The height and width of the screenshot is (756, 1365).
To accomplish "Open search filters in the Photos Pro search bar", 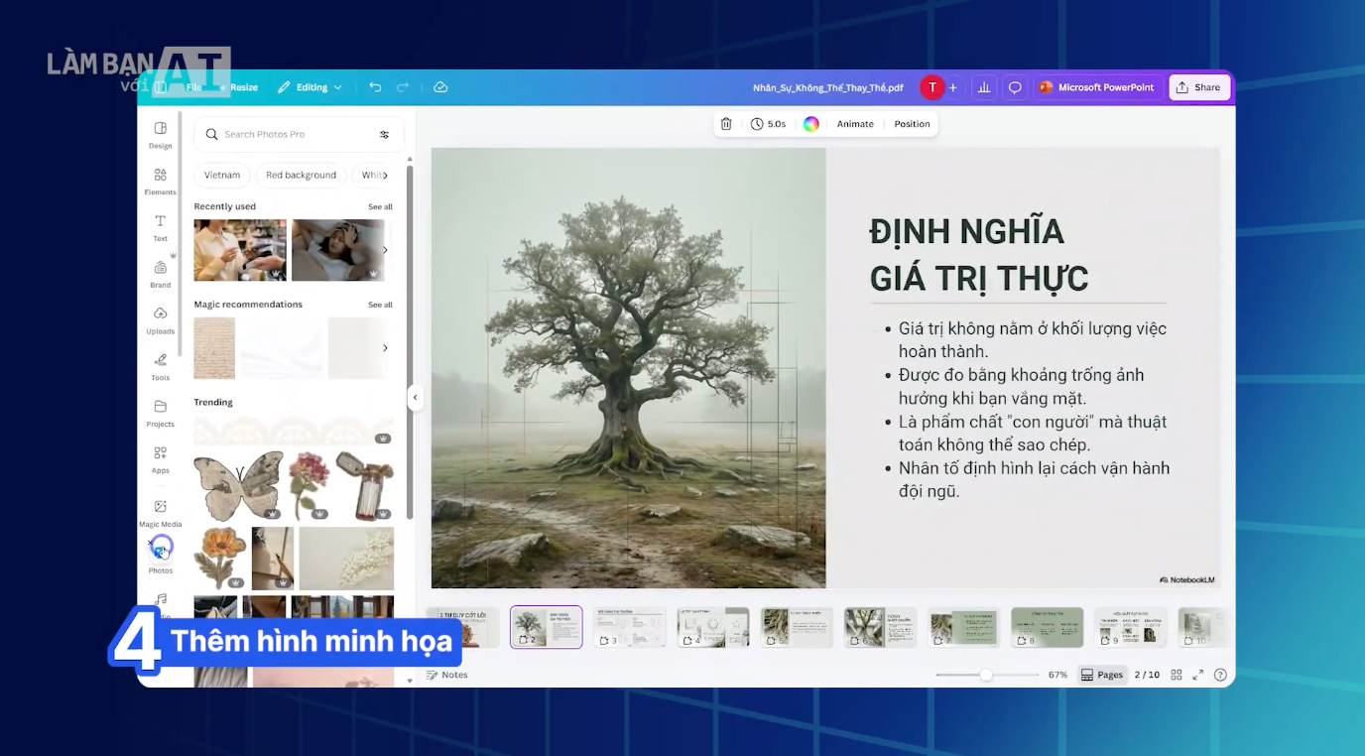I will [383, 134].
